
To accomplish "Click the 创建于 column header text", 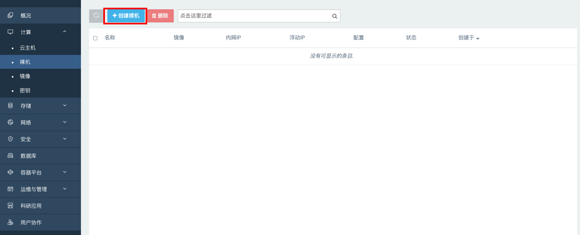I will 466,38.
